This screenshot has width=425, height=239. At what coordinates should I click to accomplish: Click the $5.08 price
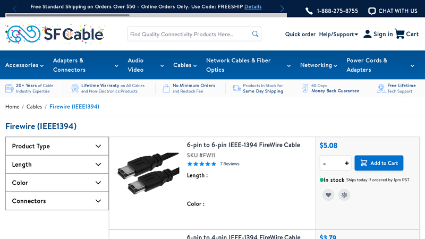coord(328,146)
